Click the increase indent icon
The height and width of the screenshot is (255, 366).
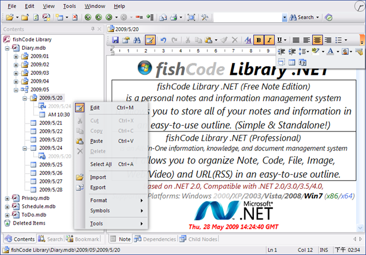point(292,51)
